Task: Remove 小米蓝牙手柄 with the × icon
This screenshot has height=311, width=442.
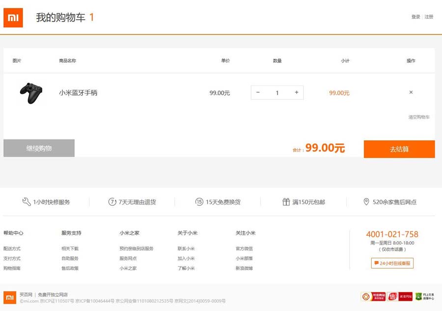Action: [411, 92]
